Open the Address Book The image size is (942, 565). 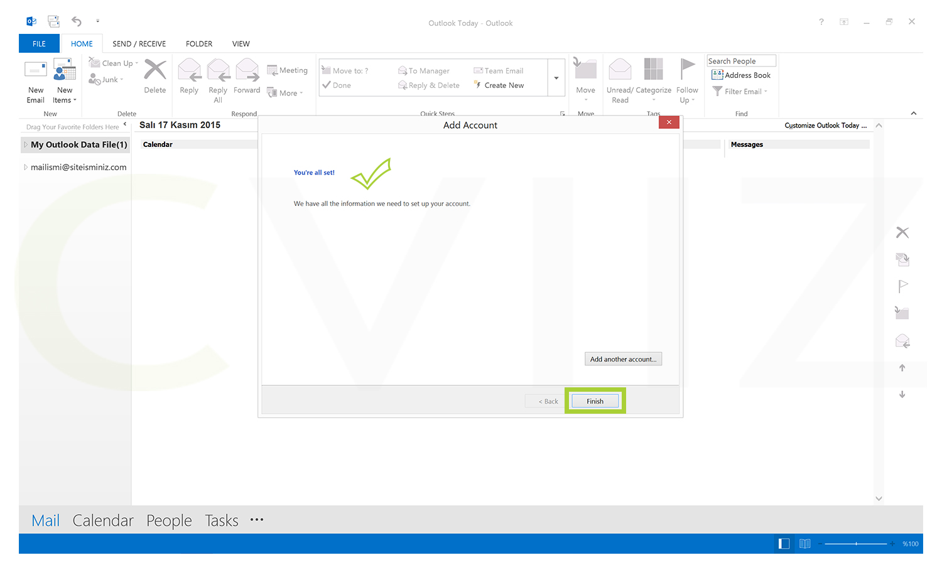pyautogui.click(x=741, y=75)
